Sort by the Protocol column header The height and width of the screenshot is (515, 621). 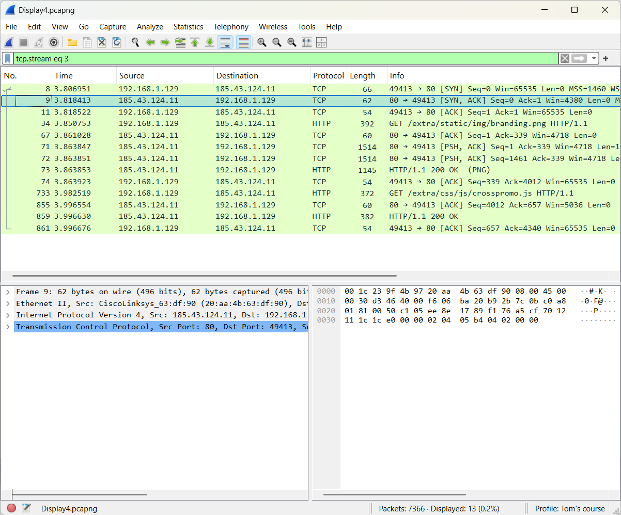[329, 76]
